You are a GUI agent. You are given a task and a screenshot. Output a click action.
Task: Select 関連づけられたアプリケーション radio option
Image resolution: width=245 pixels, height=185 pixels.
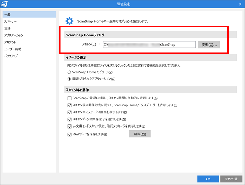(69, 79)
